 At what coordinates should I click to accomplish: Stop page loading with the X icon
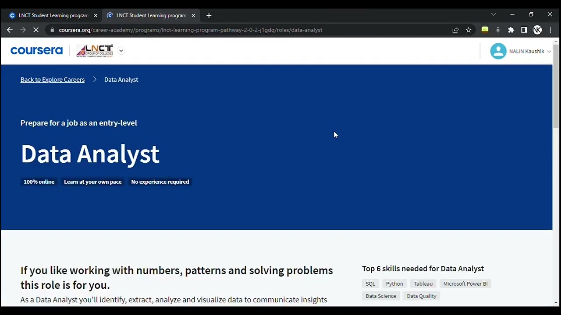click(36, 30)
